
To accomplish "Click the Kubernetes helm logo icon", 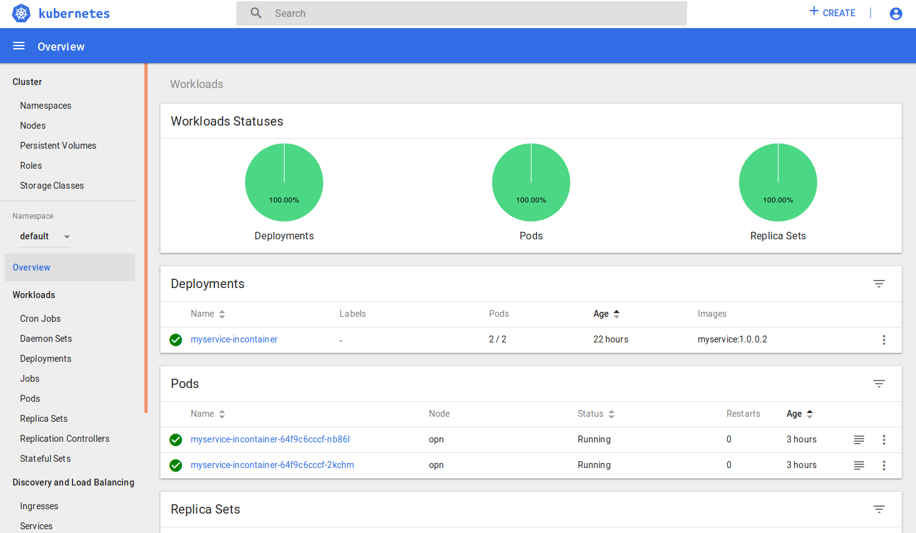I will [x=21, y=13].
